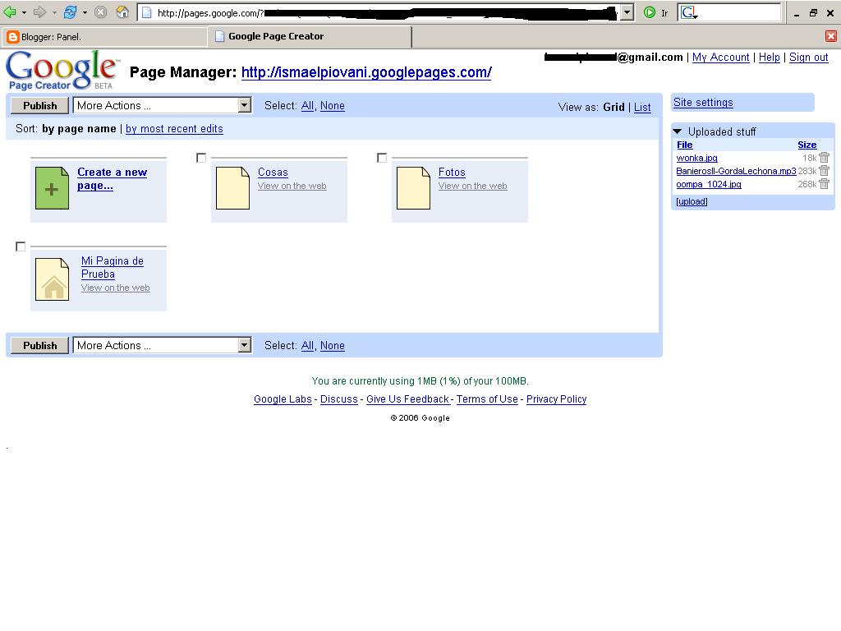
Task: Open the Fotos page title link
Action: [x=452, y=173]
